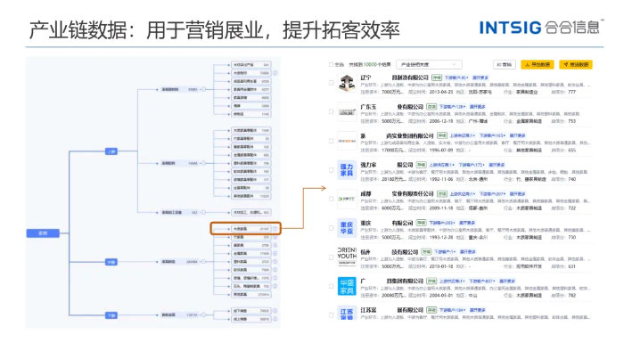This screenshot has width=624, height=351.
Task: Select the 金属家具 leaf node
Action: click(x=251, y=253)
